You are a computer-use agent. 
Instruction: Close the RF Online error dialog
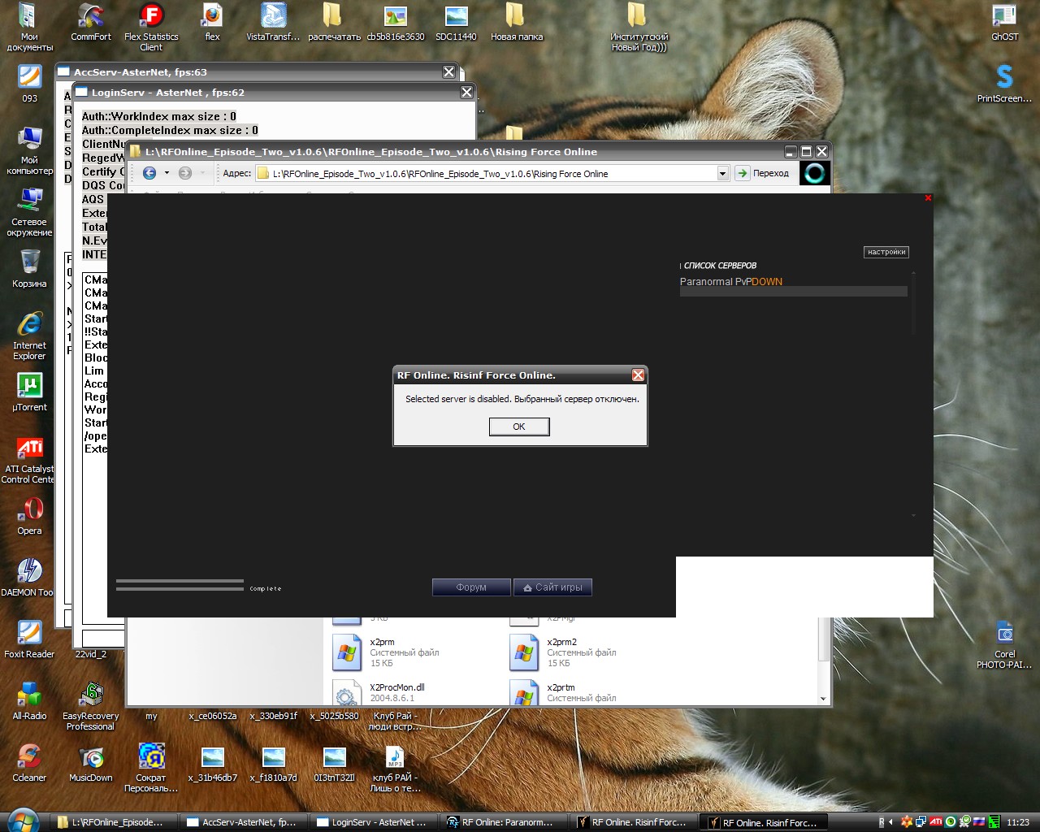coord(638,375)
